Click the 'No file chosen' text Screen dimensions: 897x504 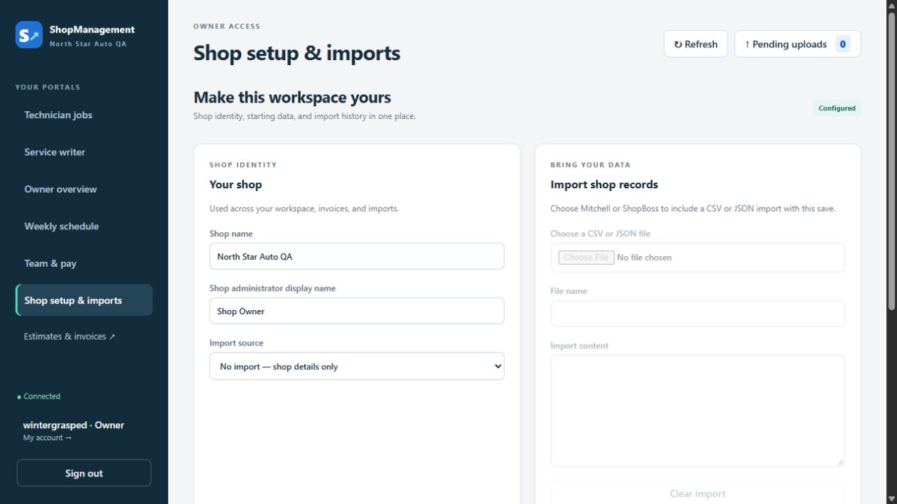click(645, 258)
